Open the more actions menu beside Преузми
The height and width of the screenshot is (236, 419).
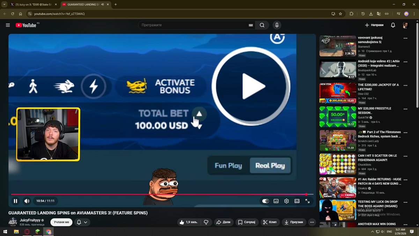312,222
